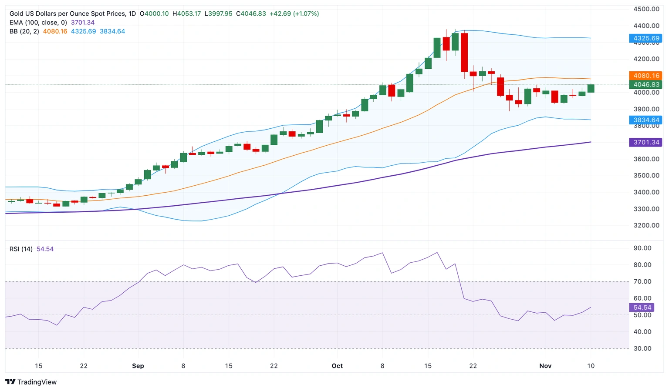Click the RSI (14) indicator legend label
This screenshot has height=391, width=669.
point(21,249)
